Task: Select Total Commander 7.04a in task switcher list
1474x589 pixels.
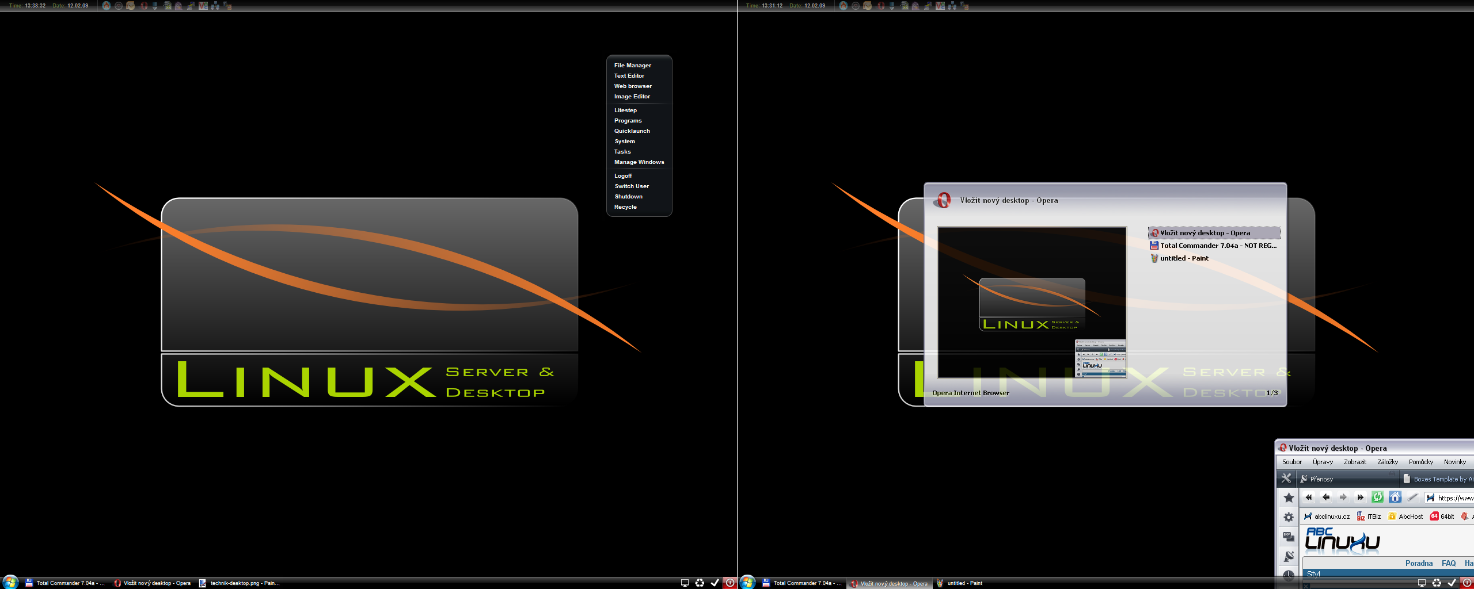Action: [x=1214, y=246]
